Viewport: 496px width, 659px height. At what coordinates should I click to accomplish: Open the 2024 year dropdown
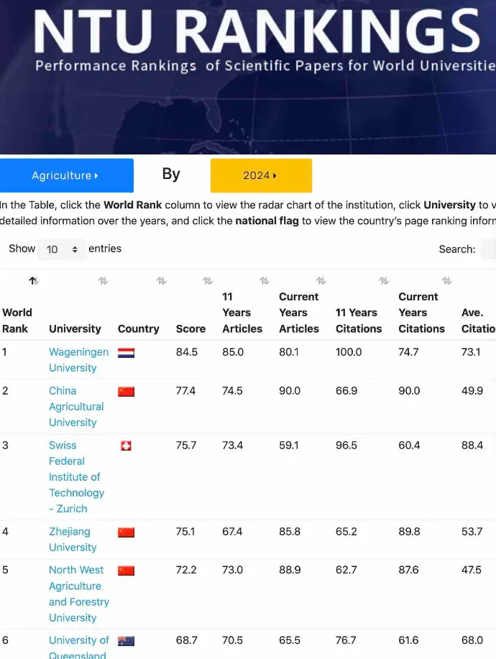pyautogui.click(x=261, y=175)
